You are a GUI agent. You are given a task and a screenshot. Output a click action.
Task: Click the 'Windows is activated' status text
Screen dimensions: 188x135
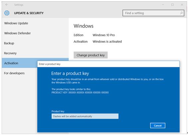[107, 41]
